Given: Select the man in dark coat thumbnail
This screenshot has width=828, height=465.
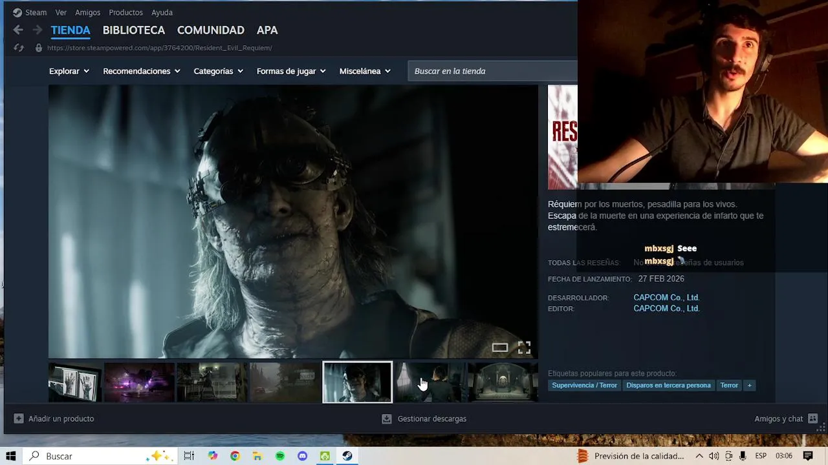Looking at the screenshot, I should click(430, 382).
